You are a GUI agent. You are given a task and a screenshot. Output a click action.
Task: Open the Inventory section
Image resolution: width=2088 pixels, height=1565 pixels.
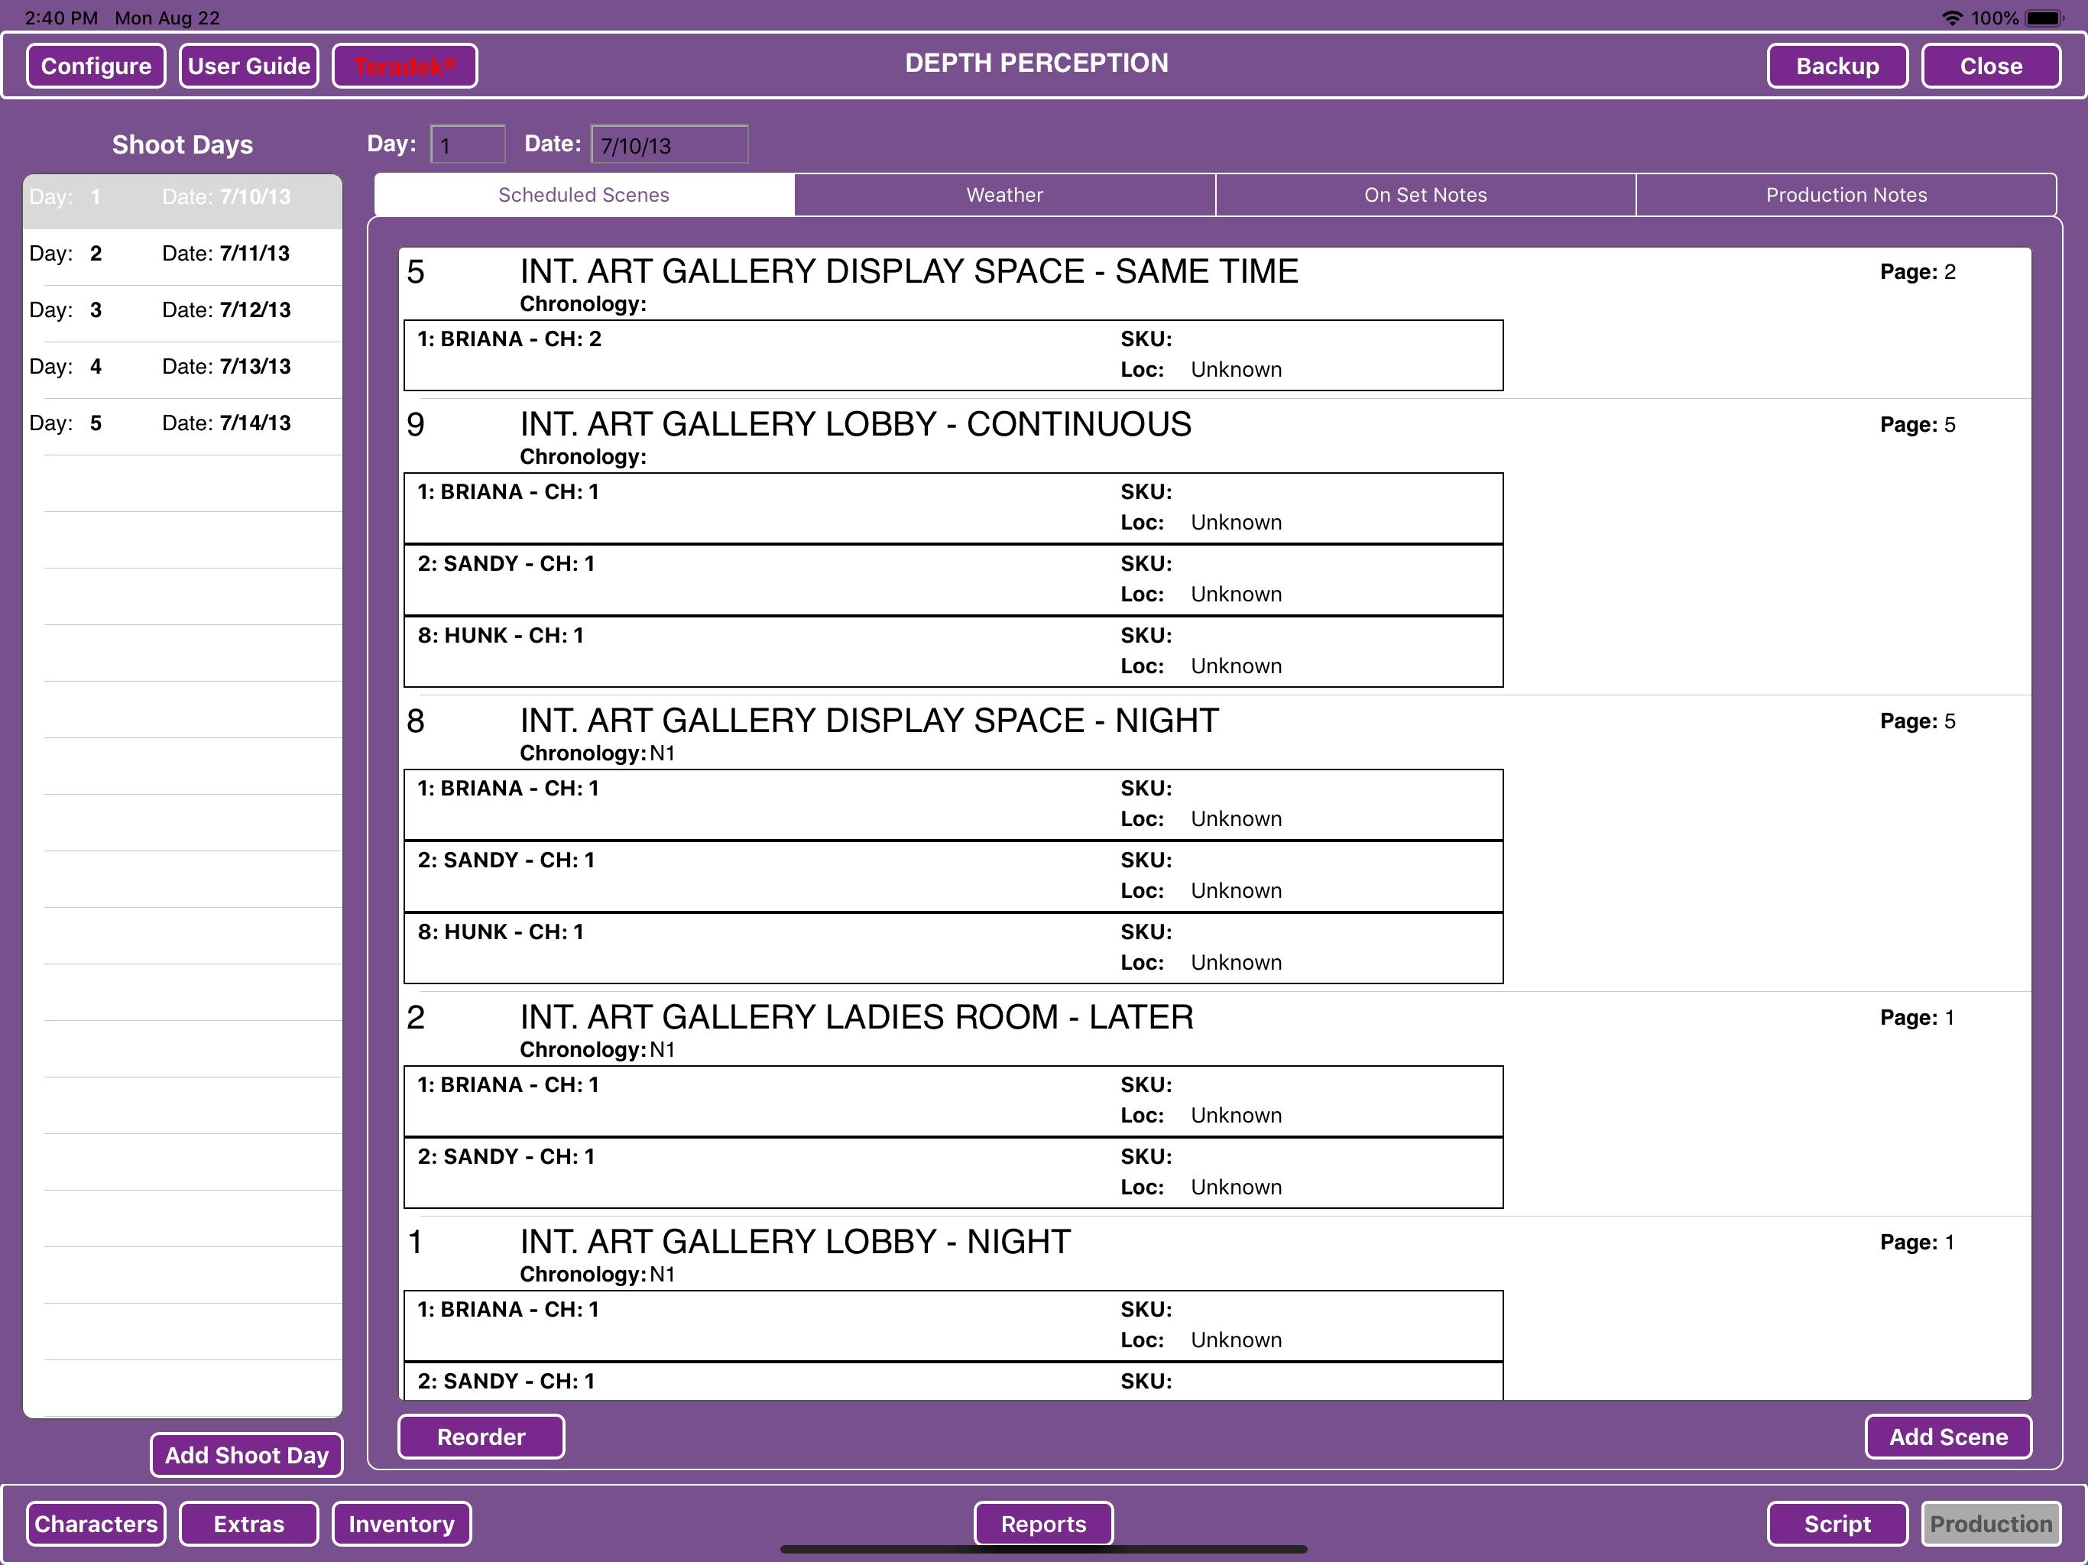401,1524
